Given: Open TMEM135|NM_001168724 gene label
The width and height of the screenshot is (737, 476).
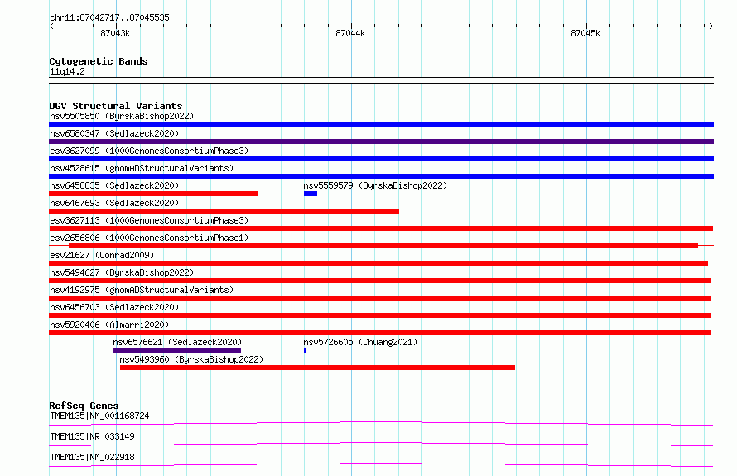Looking at the screenshot, I should 99,416.
